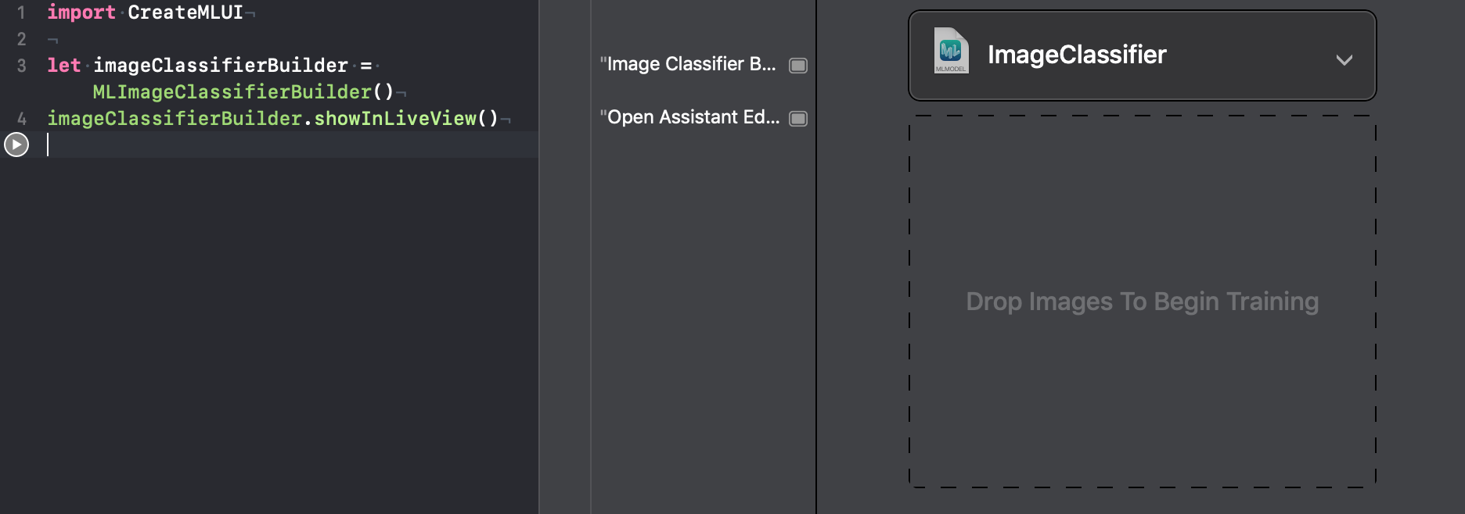The image size is (1465, 514).
Task: Show Quick Look result for Image Classifier B...
Action: pos(798,66)
